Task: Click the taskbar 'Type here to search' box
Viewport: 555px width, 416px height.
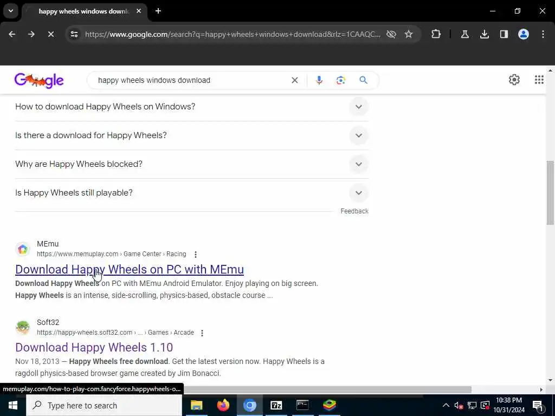Action: pyautogui.click(x=104, y=405)
